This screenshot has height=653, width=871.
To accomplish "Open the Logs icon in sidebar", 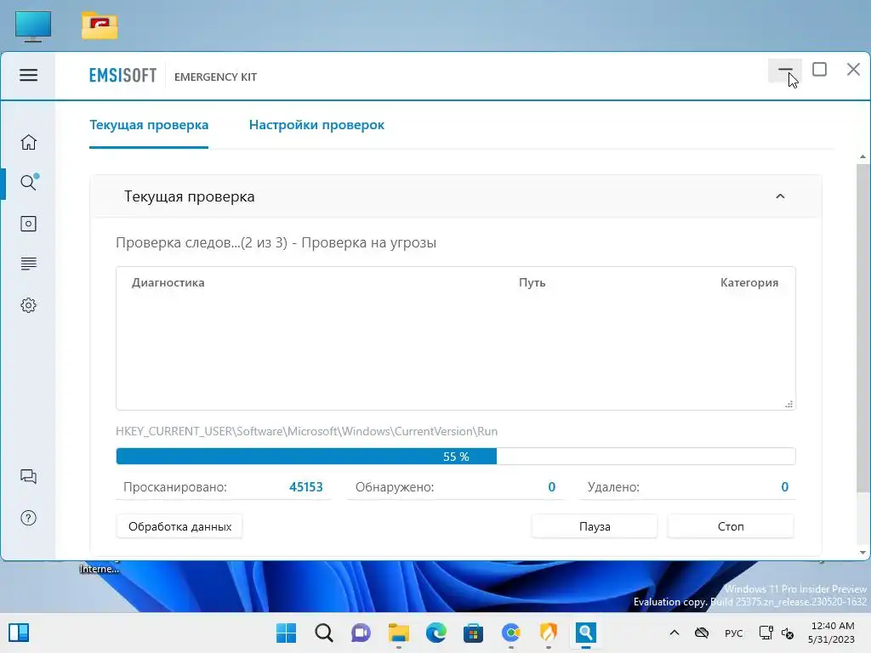I will 28,264.
